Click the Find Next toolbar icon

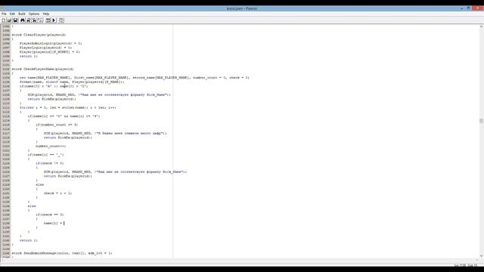(x=29, y=20)
